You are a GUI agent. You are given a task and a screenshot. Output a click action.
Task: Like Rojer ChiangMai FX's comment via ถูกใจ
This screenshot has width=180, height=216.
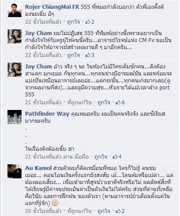[73, 22]
